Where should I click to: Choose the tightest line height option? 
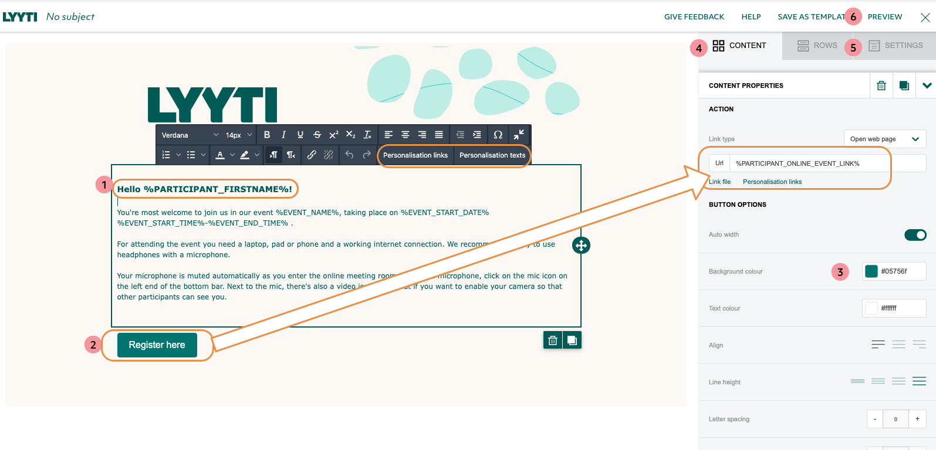857,381
